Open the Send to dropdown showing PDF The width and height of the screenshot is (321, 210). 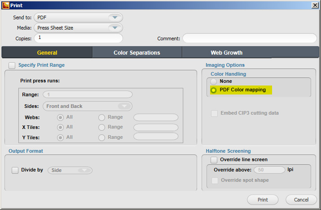coord(78,17)
